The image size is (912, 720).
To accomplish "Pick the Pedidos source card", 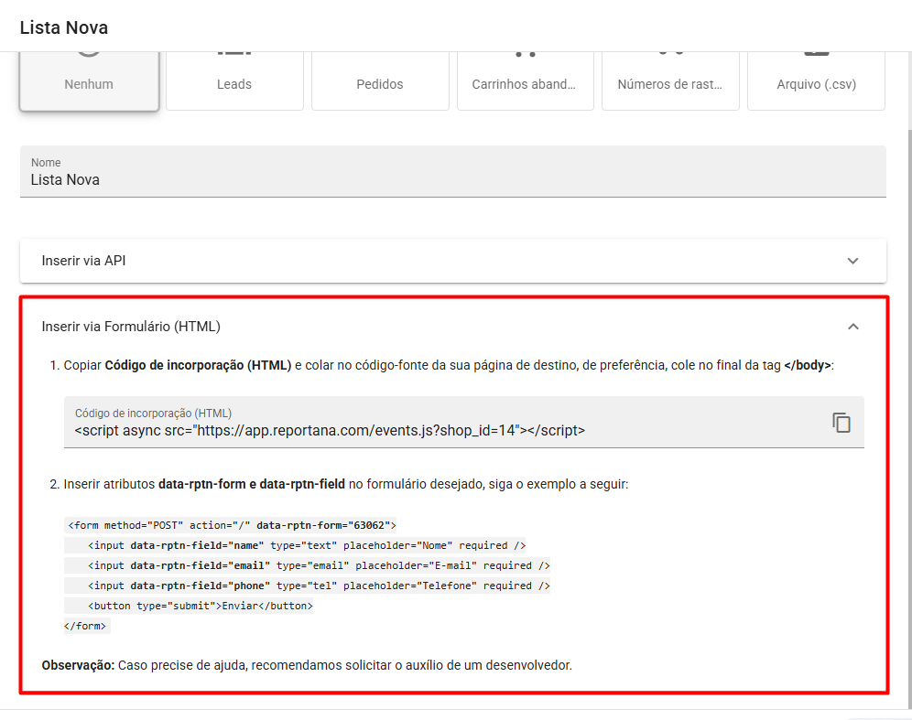I will click(380, 82).
